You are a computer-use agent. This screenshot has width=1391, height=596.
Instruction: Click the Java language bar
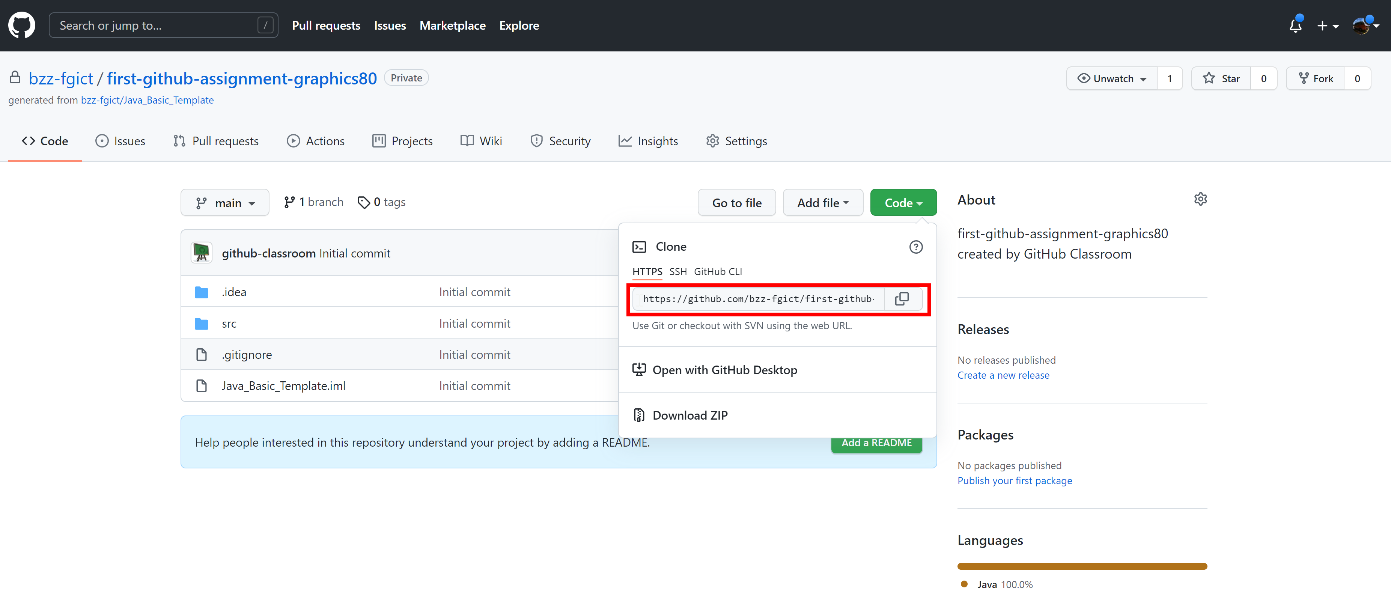click(x=1082, y=566)
